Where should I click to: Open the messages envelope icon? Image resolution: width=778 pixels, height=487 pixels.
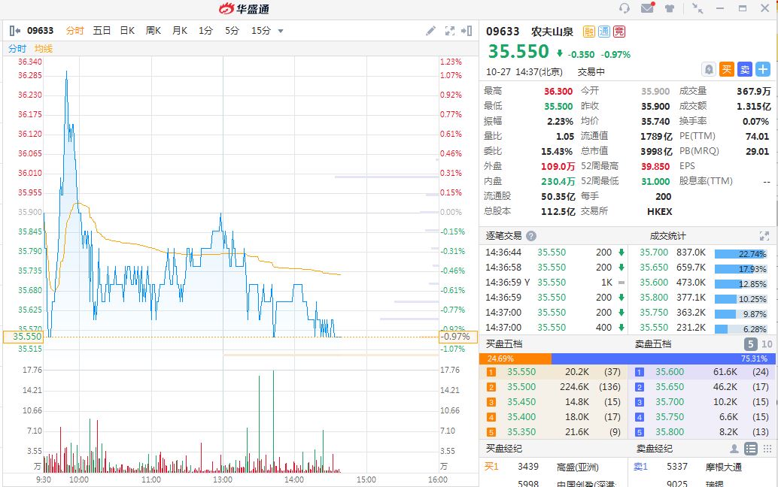point(647,8)
